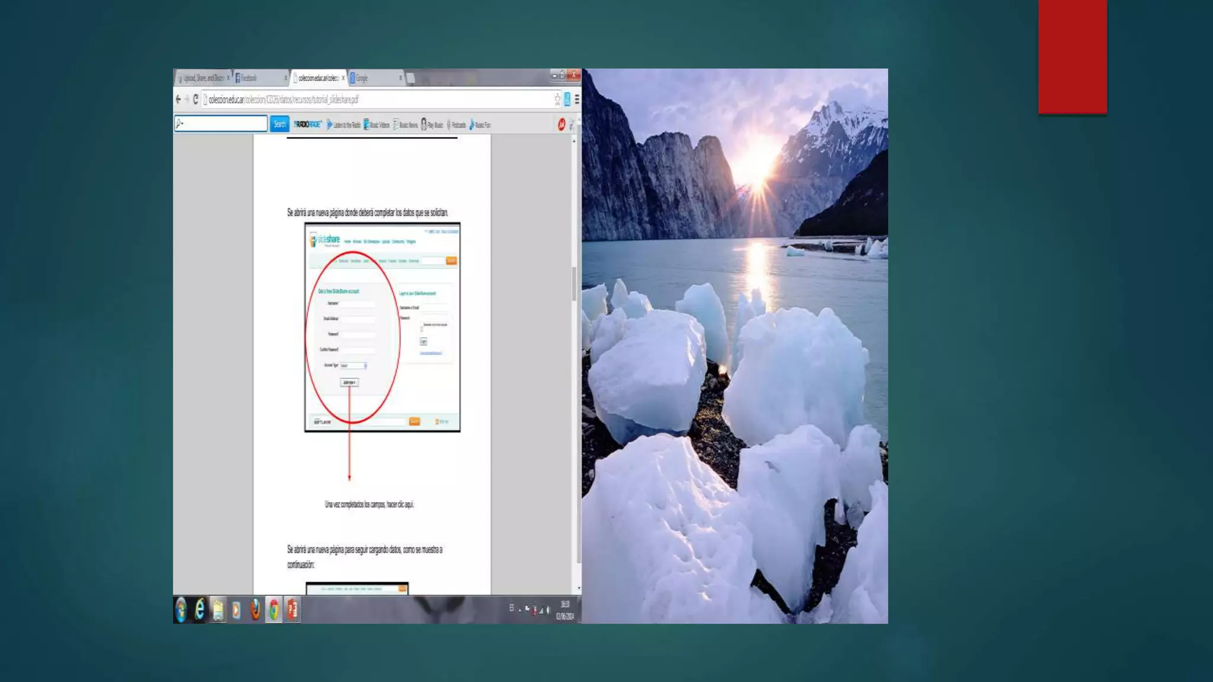1213x682 pixels.
Task: Bookmark page with the star icon
Action: [x=557, y=99]
